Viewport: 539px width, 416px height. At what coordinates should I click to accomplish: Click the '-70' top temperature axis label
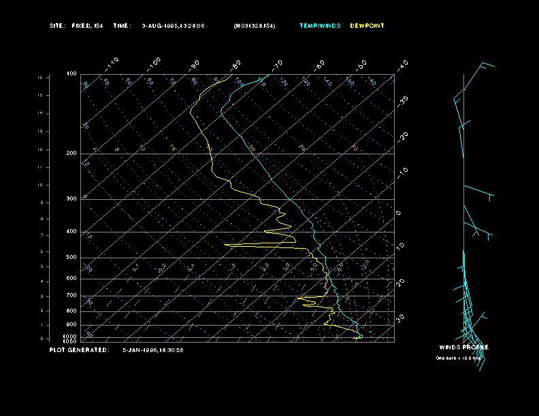[277, 65]
